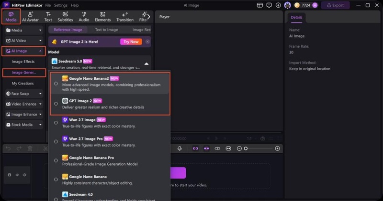Viewport: 383px width, 201px height.
Task: Select Google Nano Banana radio button
Action: coord(56,180)
